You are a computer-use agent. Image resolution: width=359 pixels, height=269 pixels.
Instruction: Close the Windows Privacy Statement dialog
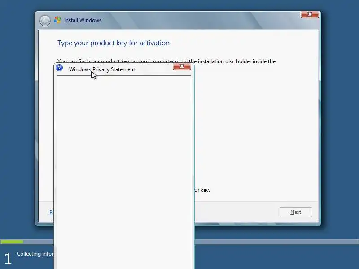(182, 66)
